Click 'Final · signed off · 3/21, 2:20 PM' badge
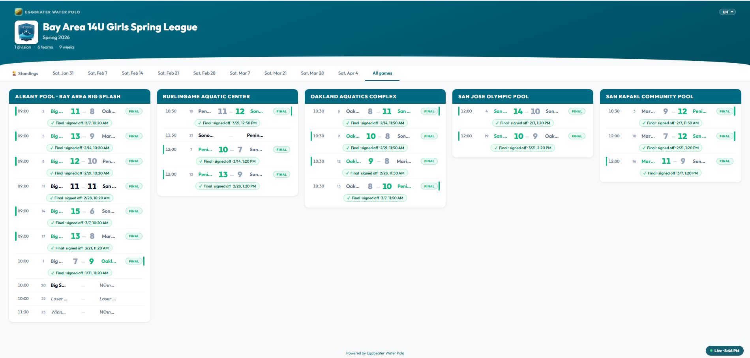This screenshot has width=750, height=358. point(523,148)
